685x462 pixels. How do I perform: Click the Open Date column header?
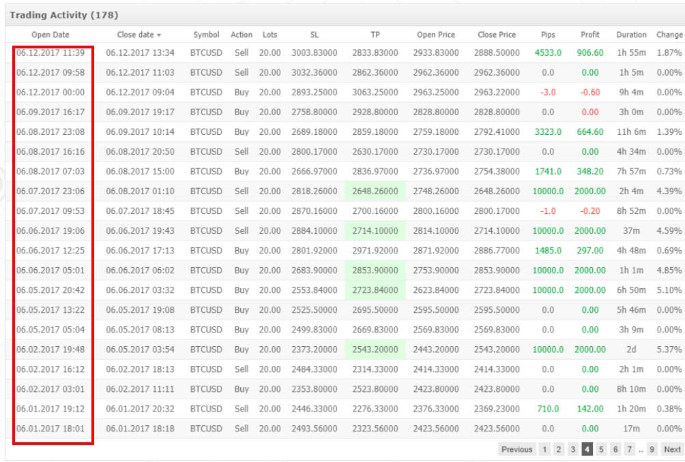(x=50, y=35)
